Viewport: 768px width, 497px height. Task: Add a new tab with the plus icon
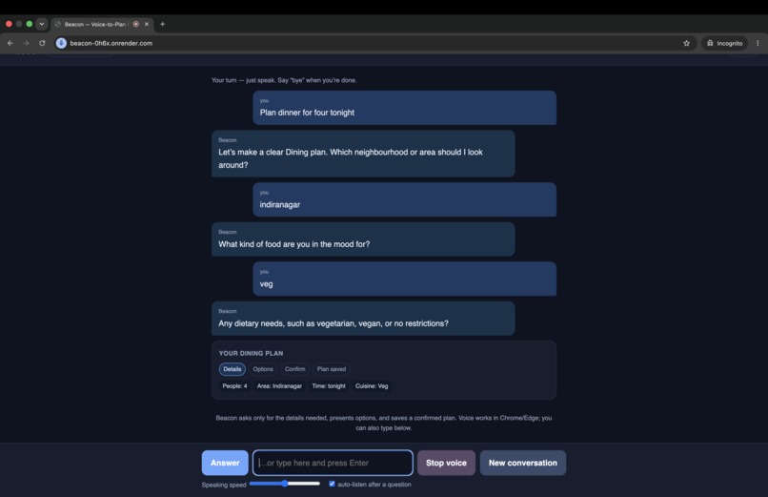(x=162, y=24)
